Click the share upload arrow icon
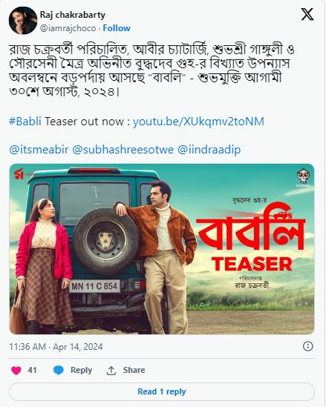The width and height of the screenshot is (326, 407). [111, 371]
